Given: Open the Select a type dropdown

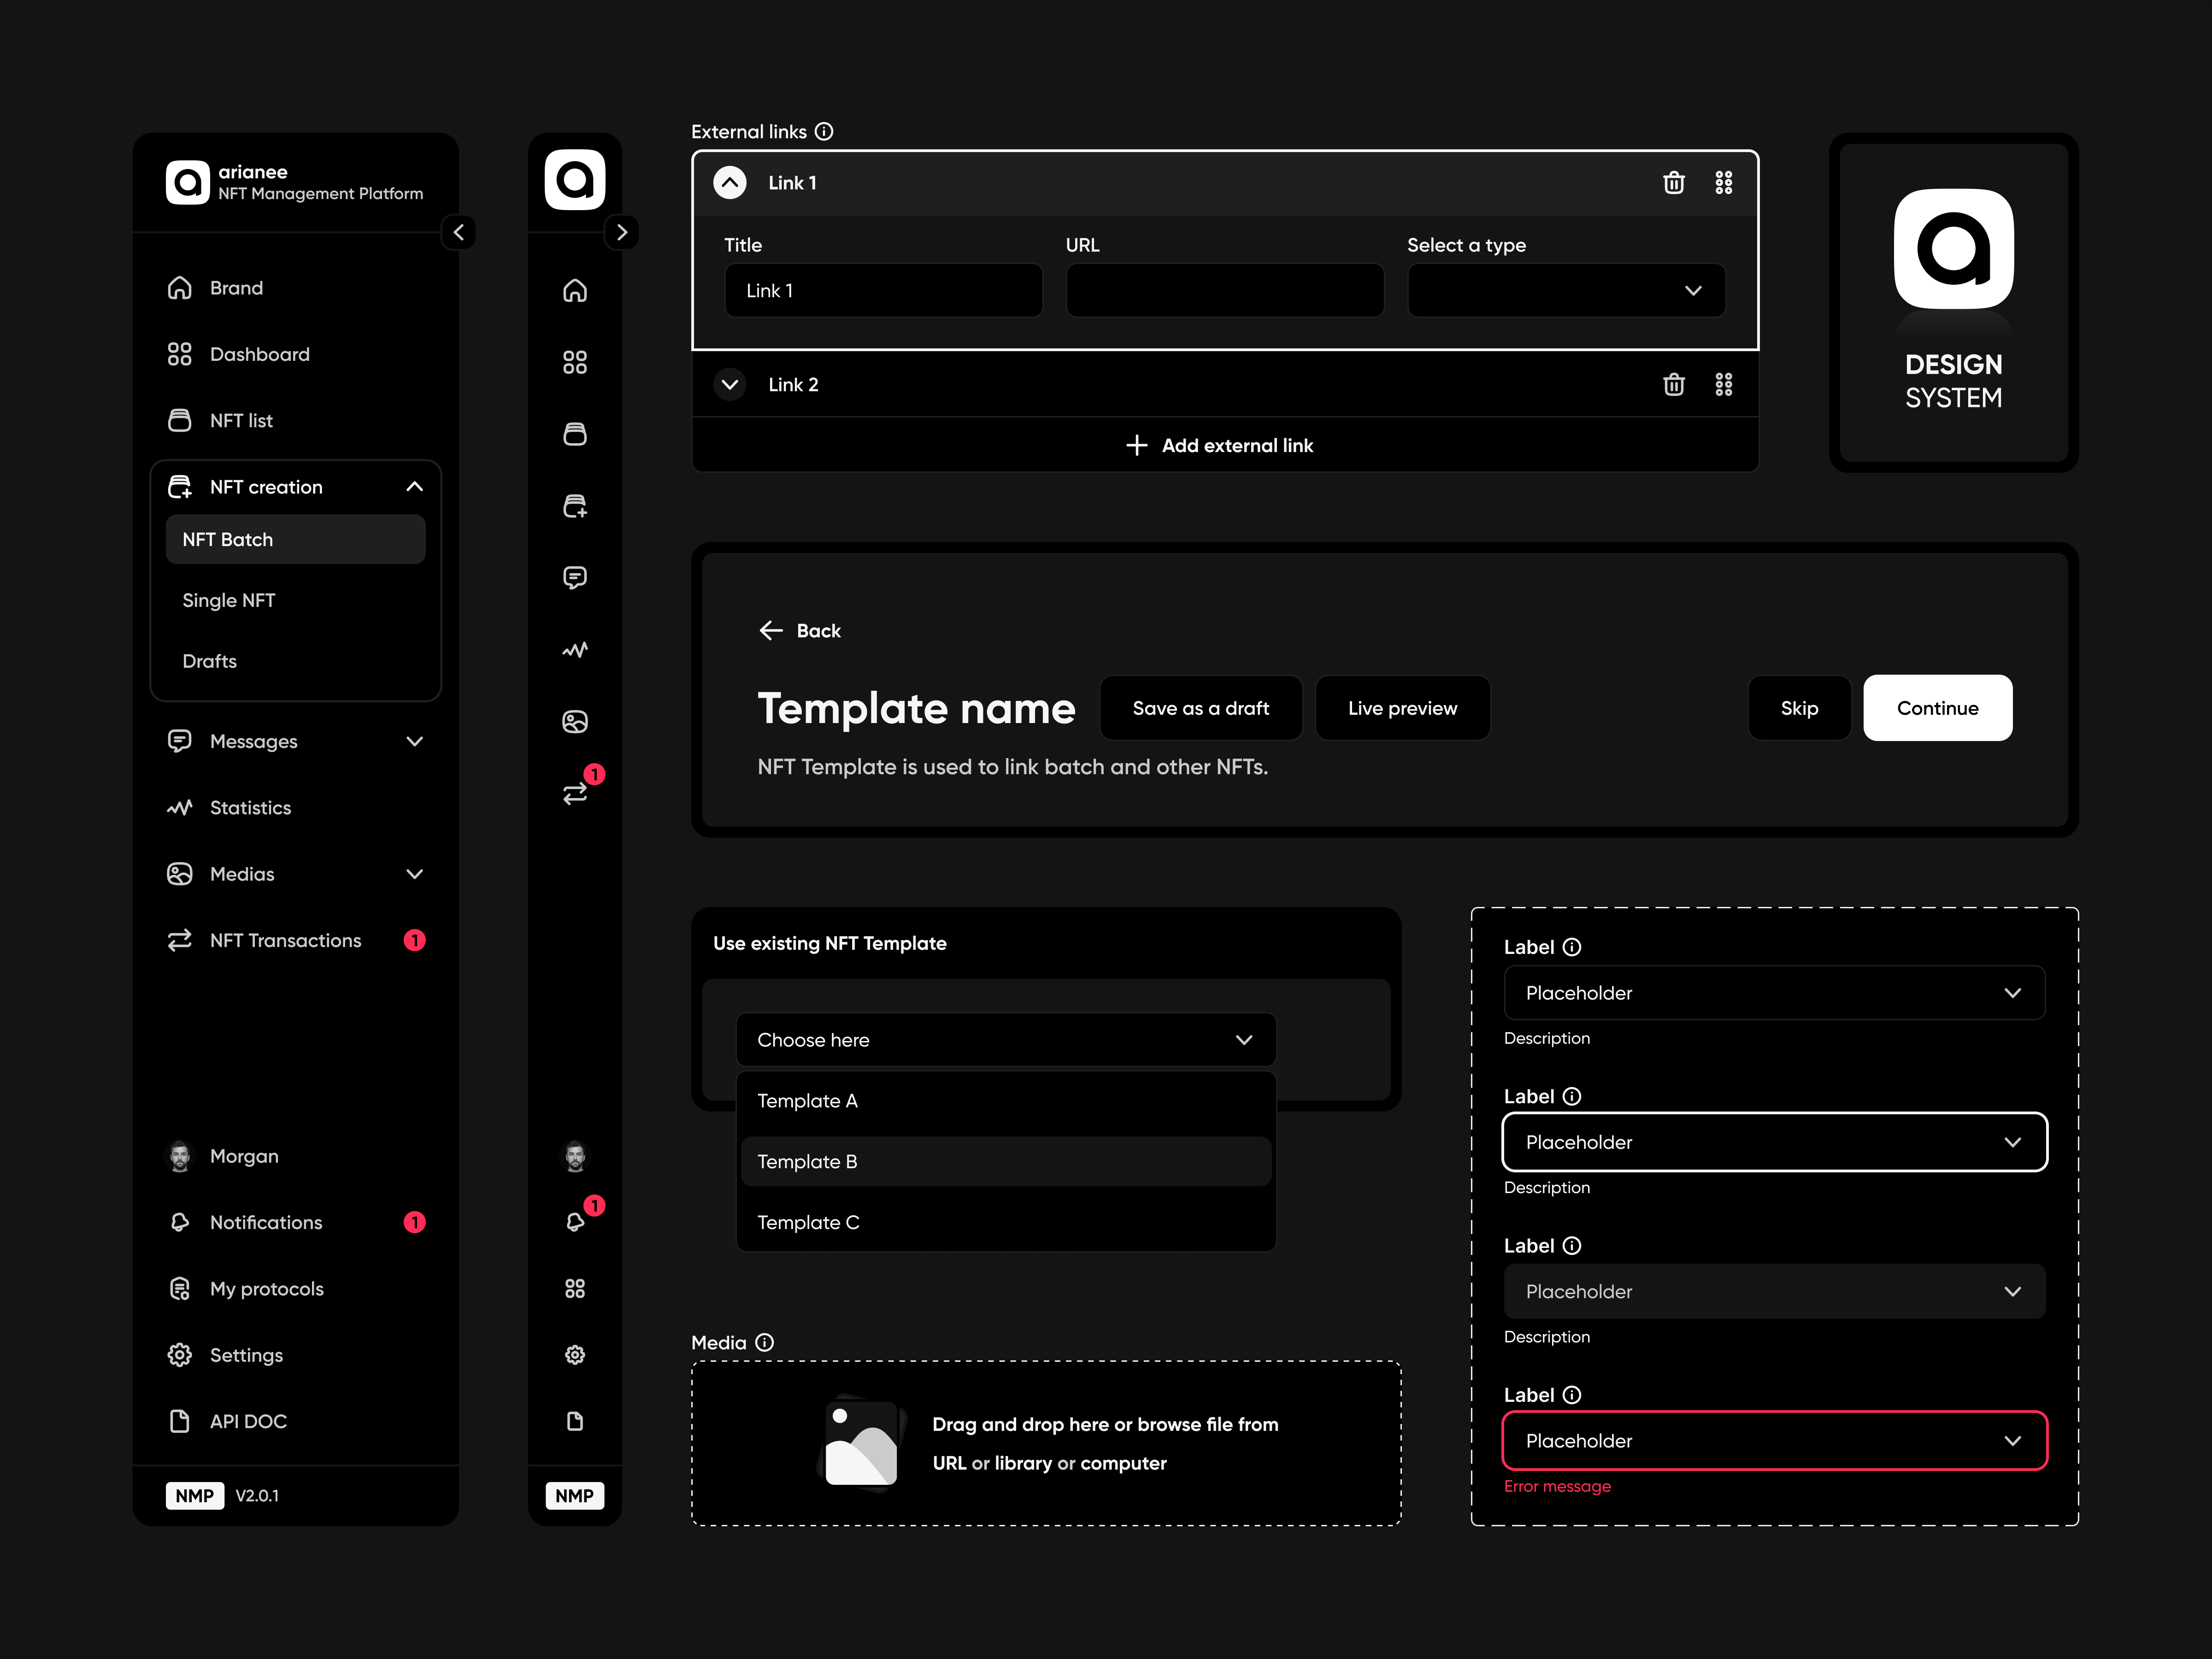Looking at the screenshot, I should pos(1565,290).
